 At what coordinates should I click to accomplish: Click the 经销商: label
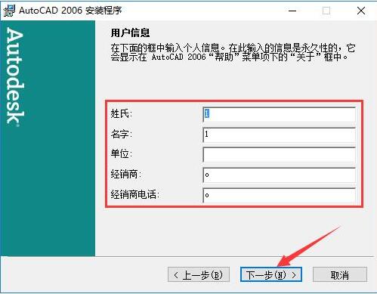[126, 174]
